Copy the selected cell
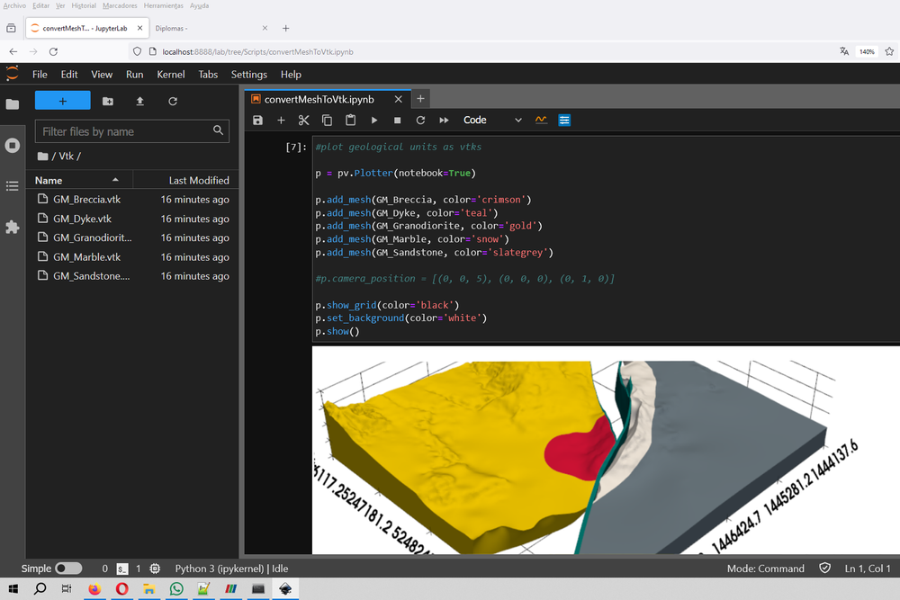 click(x=327, y=120)
